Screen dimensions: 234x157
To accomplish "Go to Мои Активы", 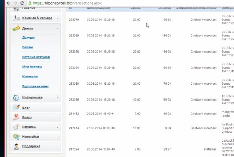I will coord(32,67).
